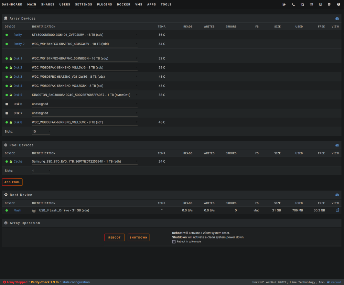This screenshot has width=344, height=285.
Task: Open the Shares tab
Action: pyautogui.click(x=47, y=4)
